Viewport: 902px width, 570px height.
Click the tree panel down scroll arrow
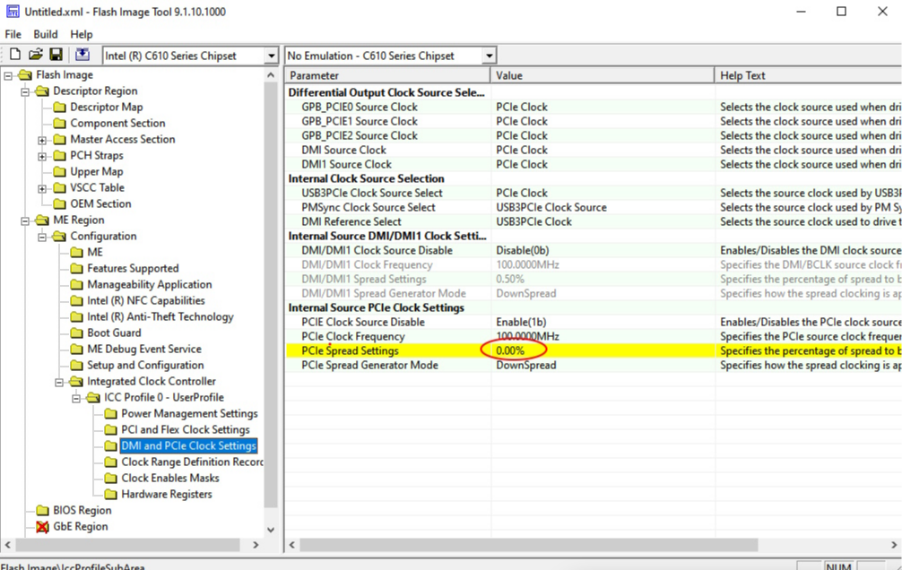[x=271, y=530]
